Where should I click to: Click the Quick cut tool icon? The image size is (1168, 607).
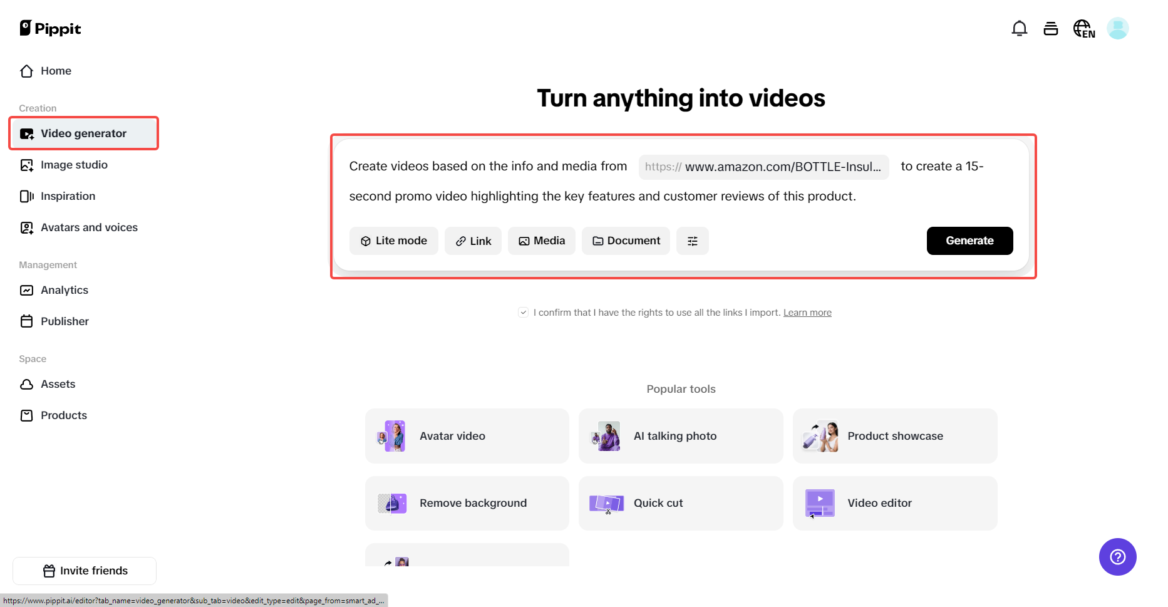coord(606,503)
